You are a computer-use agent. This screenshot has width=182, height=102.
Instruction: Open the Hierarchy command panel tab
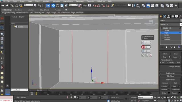tap(169, 16)
